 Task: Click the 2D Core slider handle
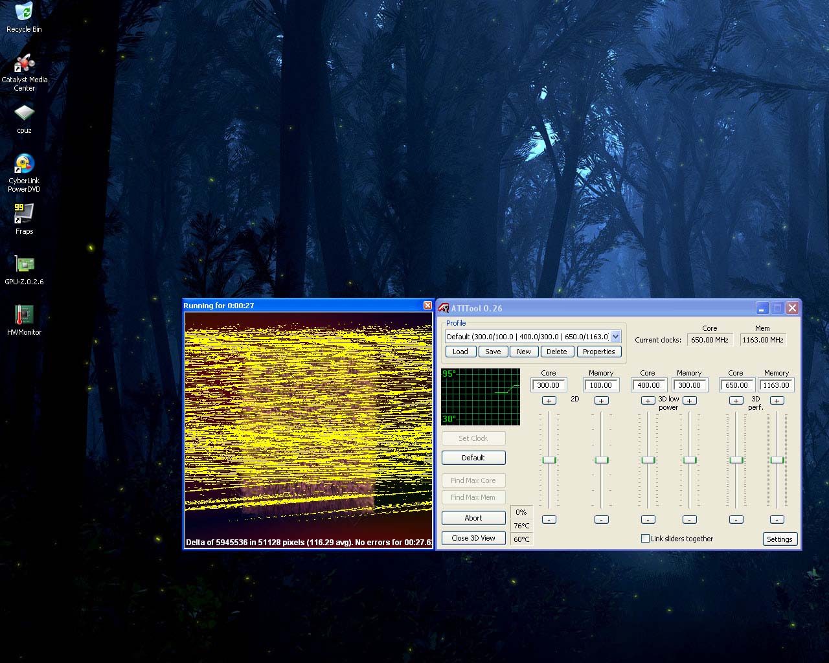pos(549,460)
